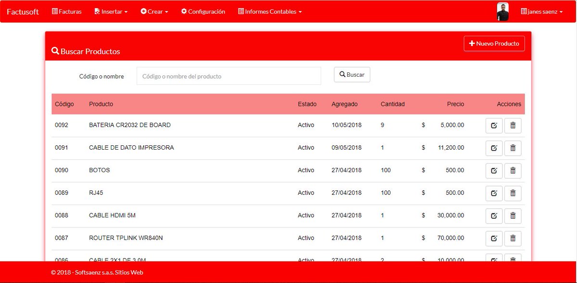The width and height of the screenshot is (577, 283).
Task: Delete the RJ45 product row
Action: pyautogui.click(x=513, y=193)
